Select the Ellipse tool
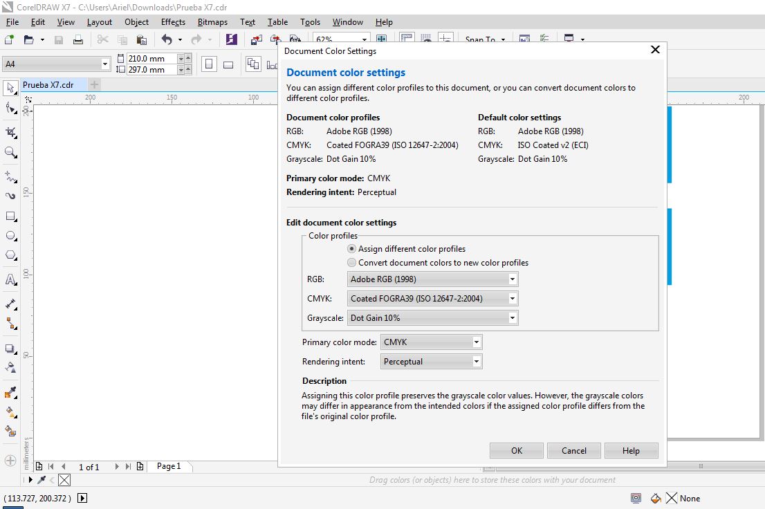The height and width of the screenshot is (509, 765). [x=10, y=236]
